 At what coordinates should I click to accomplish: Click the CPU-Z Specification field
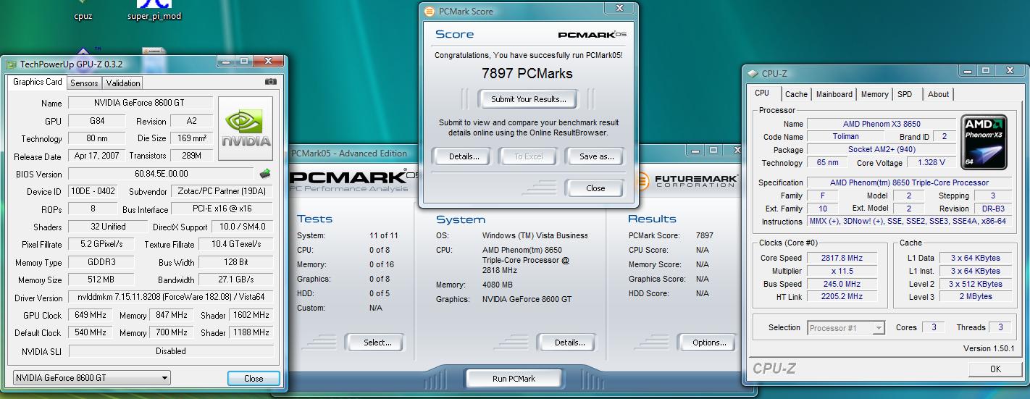pos(909,182)
